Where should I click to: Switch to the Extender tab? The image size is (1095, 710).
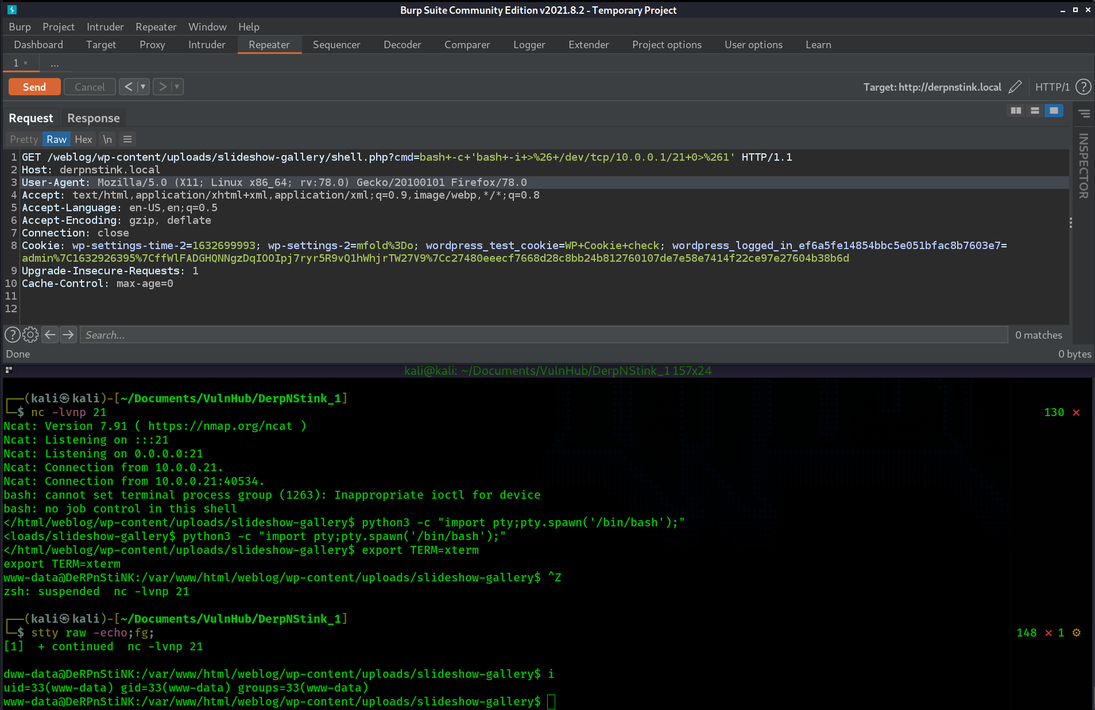[589, 45]
